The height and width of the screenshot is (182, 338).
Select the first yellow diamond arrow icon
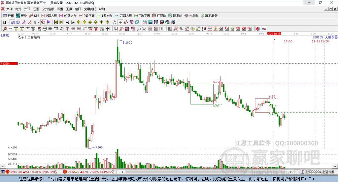pos(79,22)
